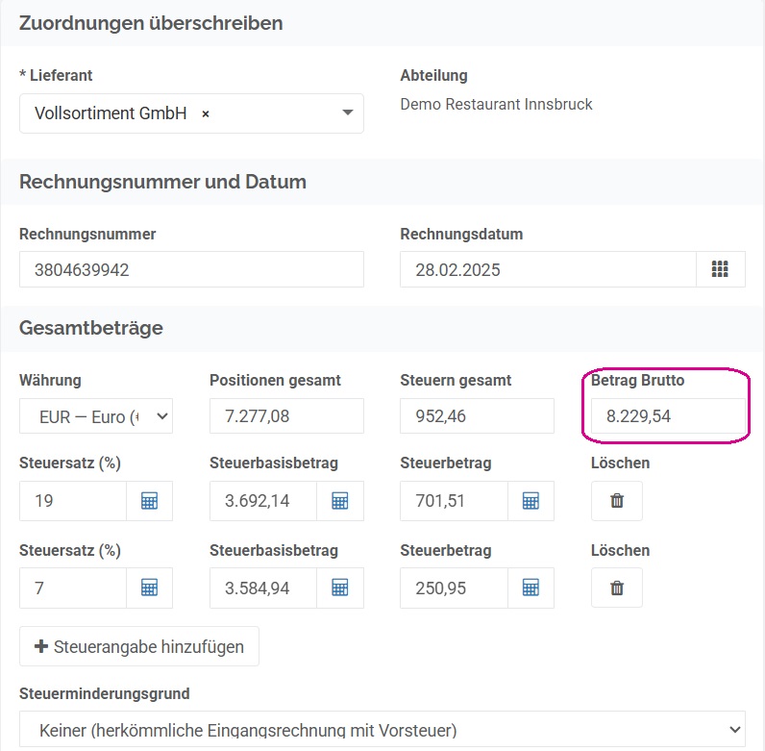The image size is (765, 751).
Task: Click the Rechnungsdatum date field
Action: point(548,269)
